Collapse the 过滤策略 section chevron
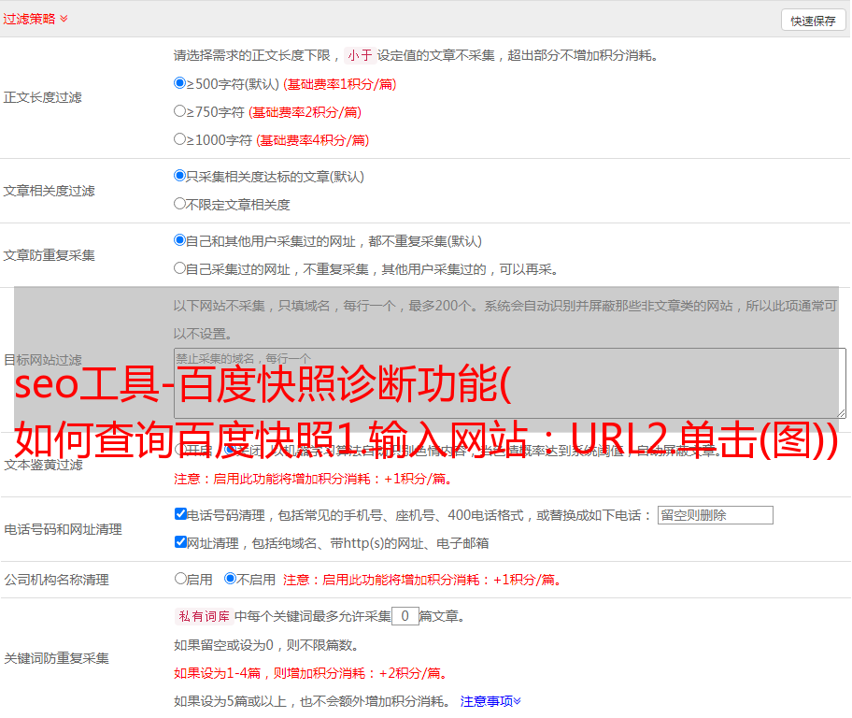Viewport: 852px width, 718px height. (64, 19)
